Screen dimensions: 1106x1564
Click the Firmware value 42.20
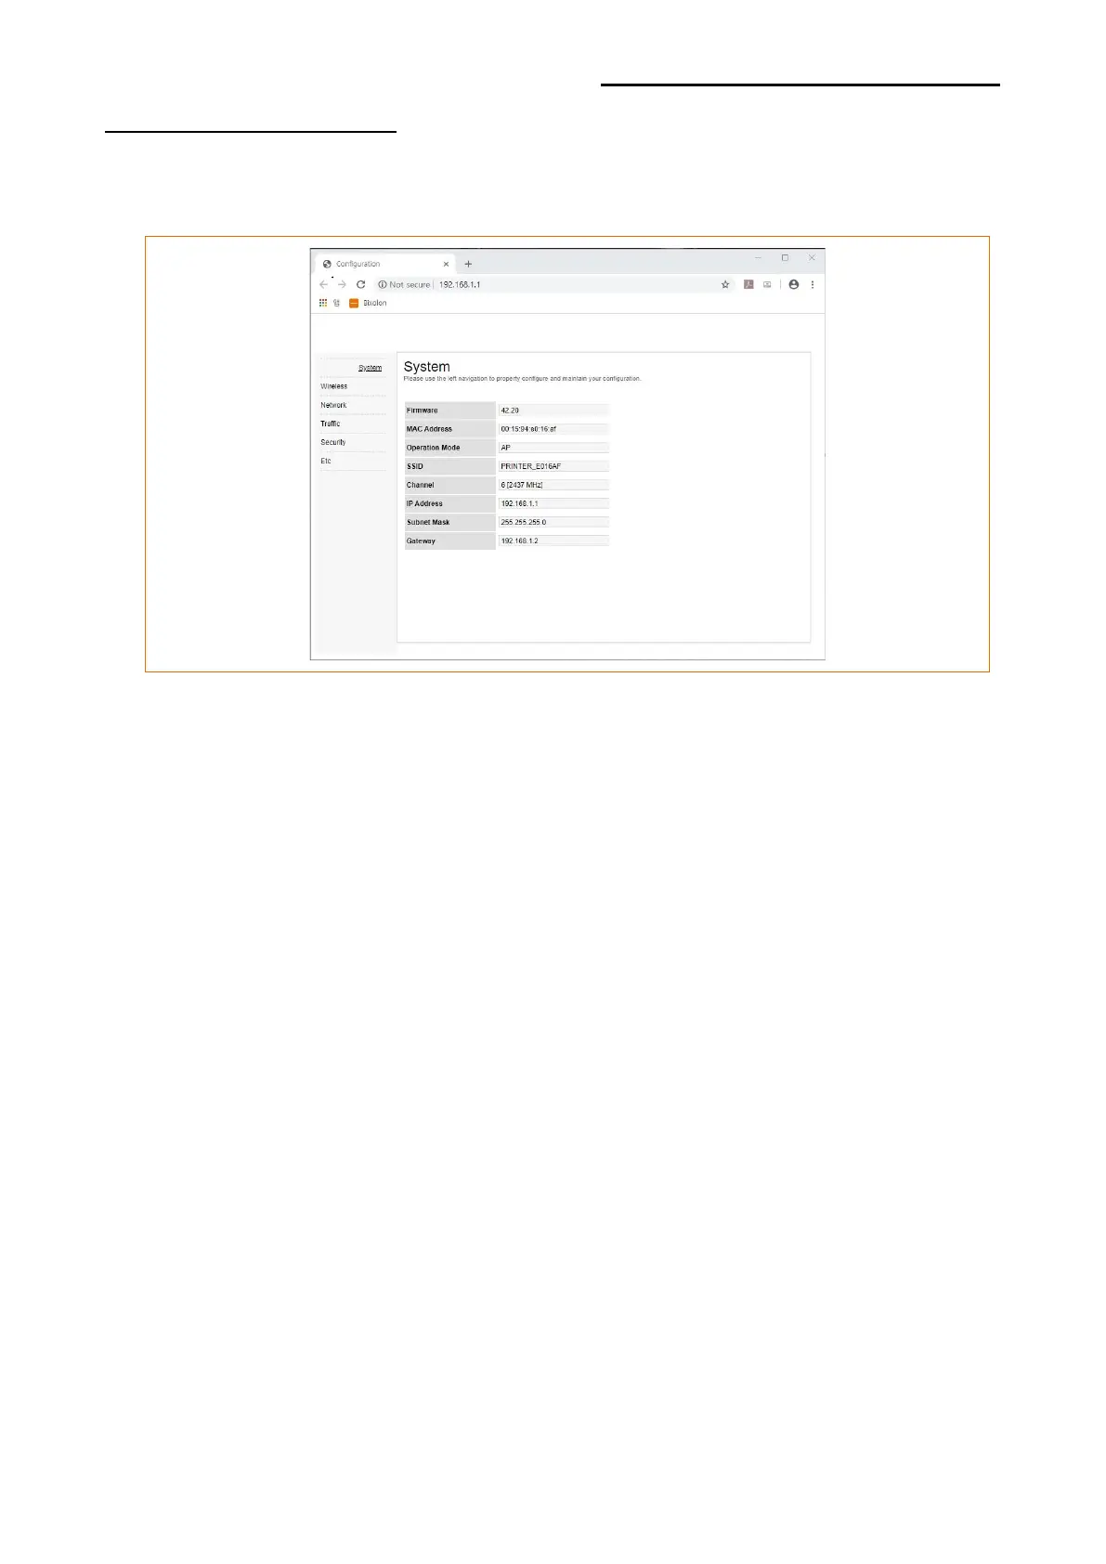point(553,410)
